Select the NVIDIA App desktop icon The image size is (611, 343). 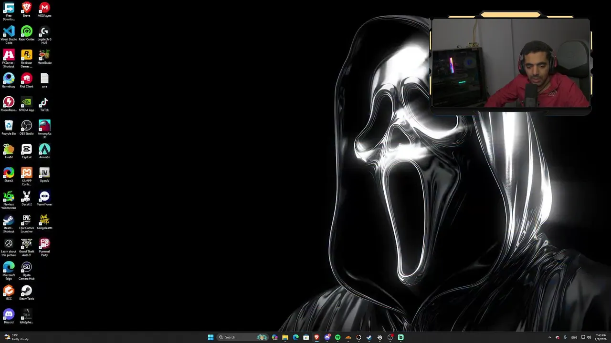click(26, 104)
